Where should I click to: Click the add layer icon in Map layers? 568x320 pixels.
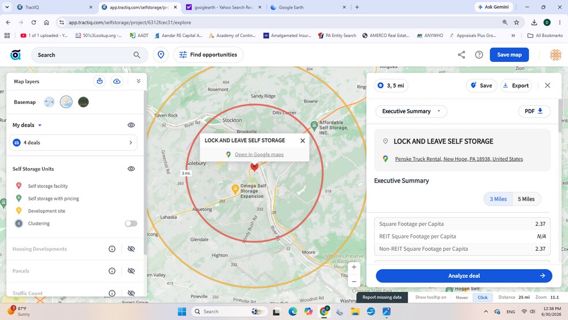pos(100,81)
